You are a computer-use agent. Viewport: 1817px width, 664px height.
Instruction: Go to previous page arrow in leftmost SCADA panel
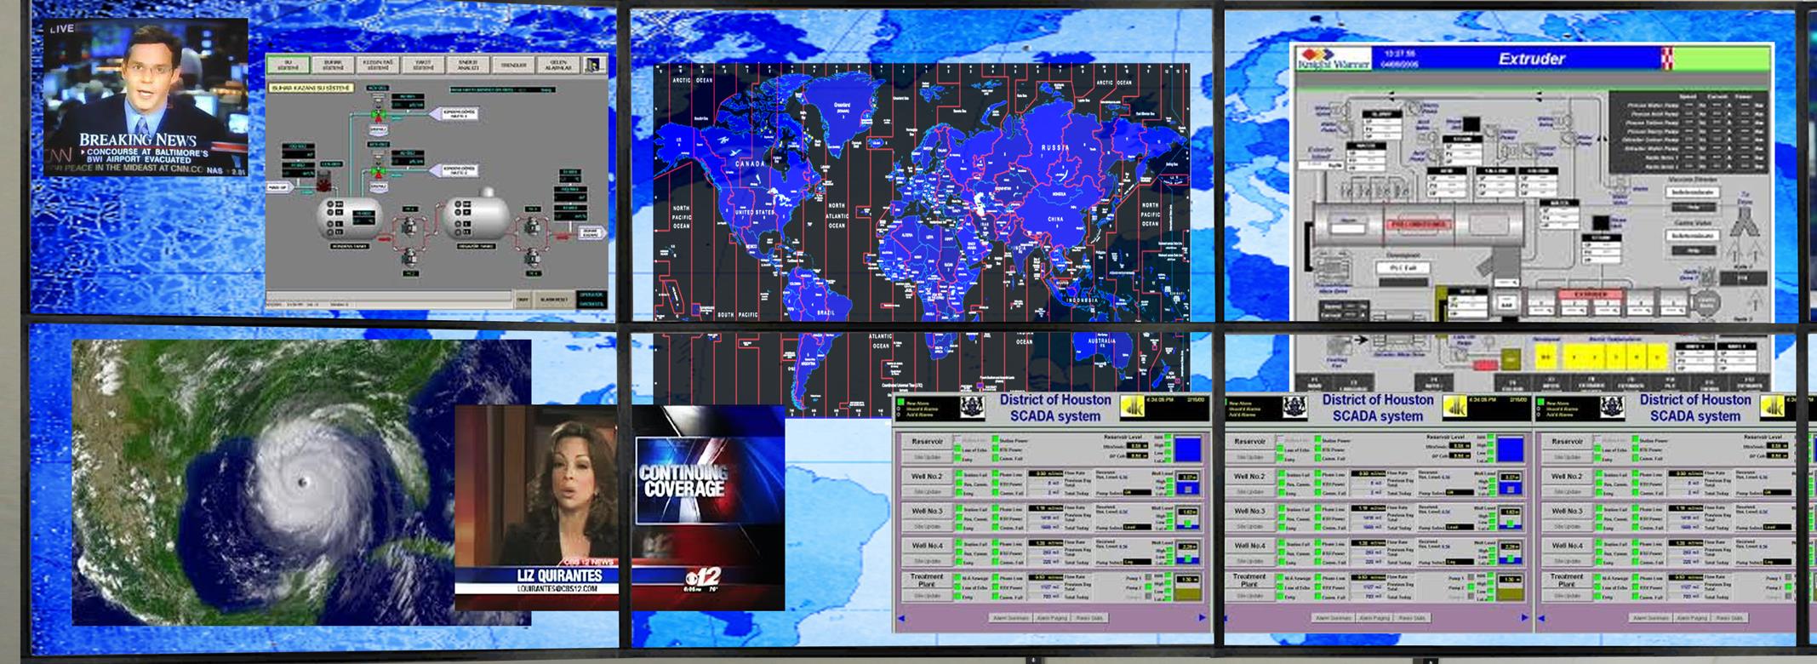coord(901,618)
